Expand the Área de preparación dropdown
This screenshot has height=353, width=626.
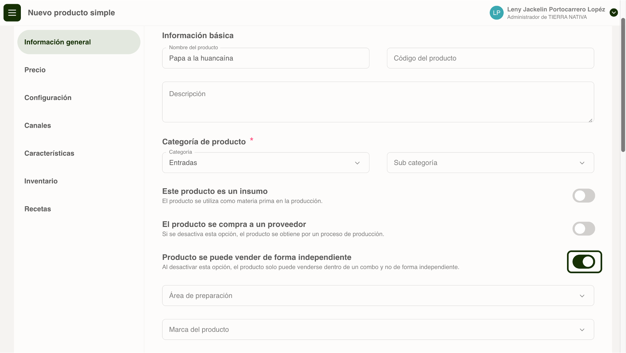pos(378,296)
